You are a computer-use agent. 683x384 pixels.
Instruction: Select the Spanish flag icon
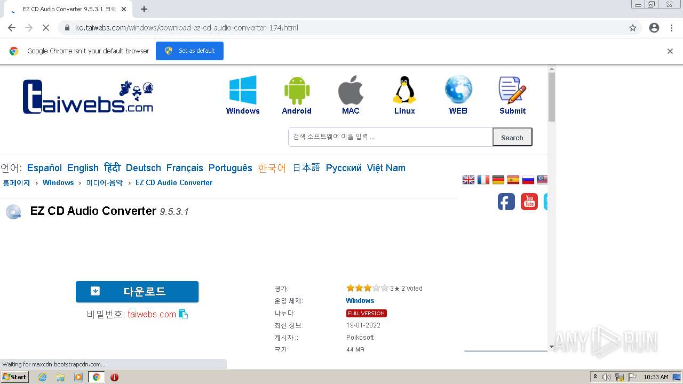[513, 180]
